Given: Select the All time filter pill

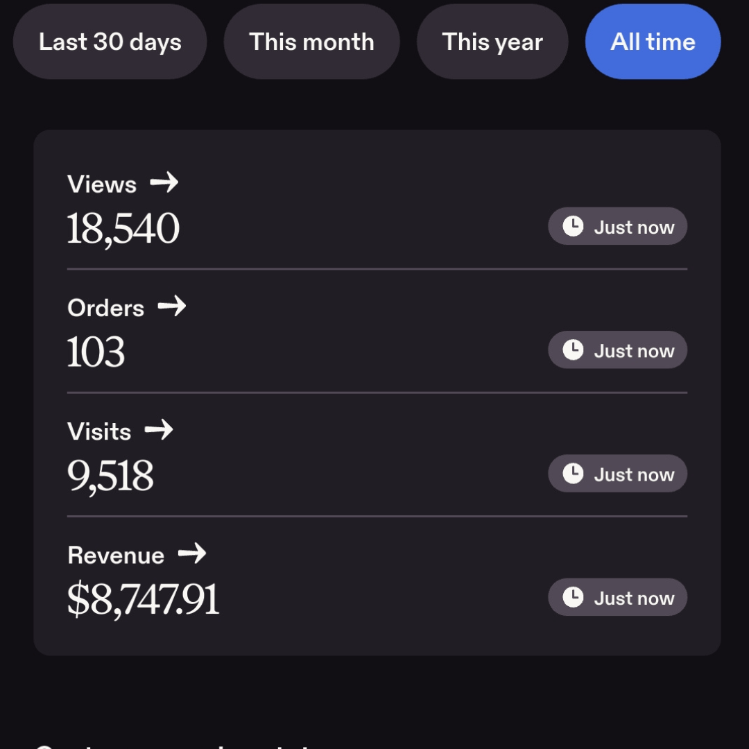Looking at the screenshot, I should pyautogui.click(x=653, y=42).
